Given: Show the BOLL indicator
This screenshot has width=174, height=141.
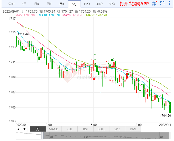Looking at the screenshot, I should [101, 129].
